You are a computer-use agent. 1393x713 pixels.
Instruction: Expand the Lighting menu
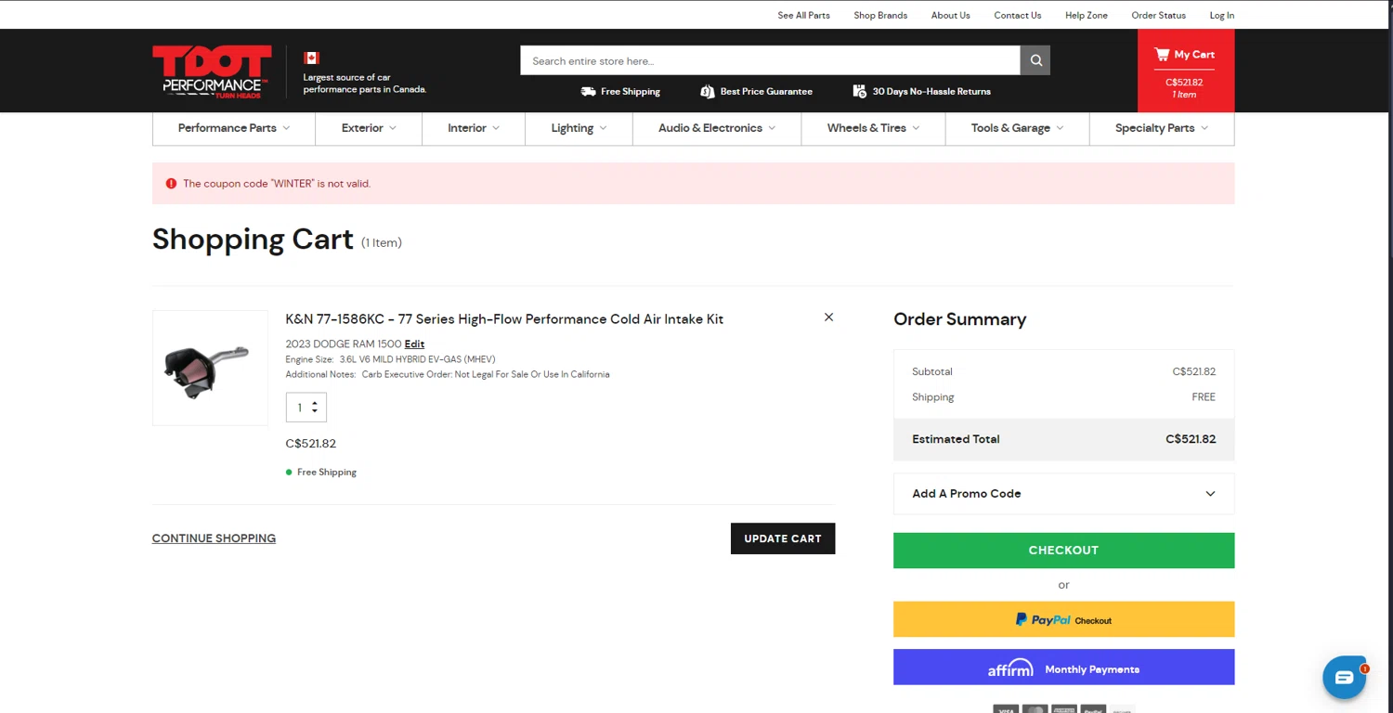(579, 128)
